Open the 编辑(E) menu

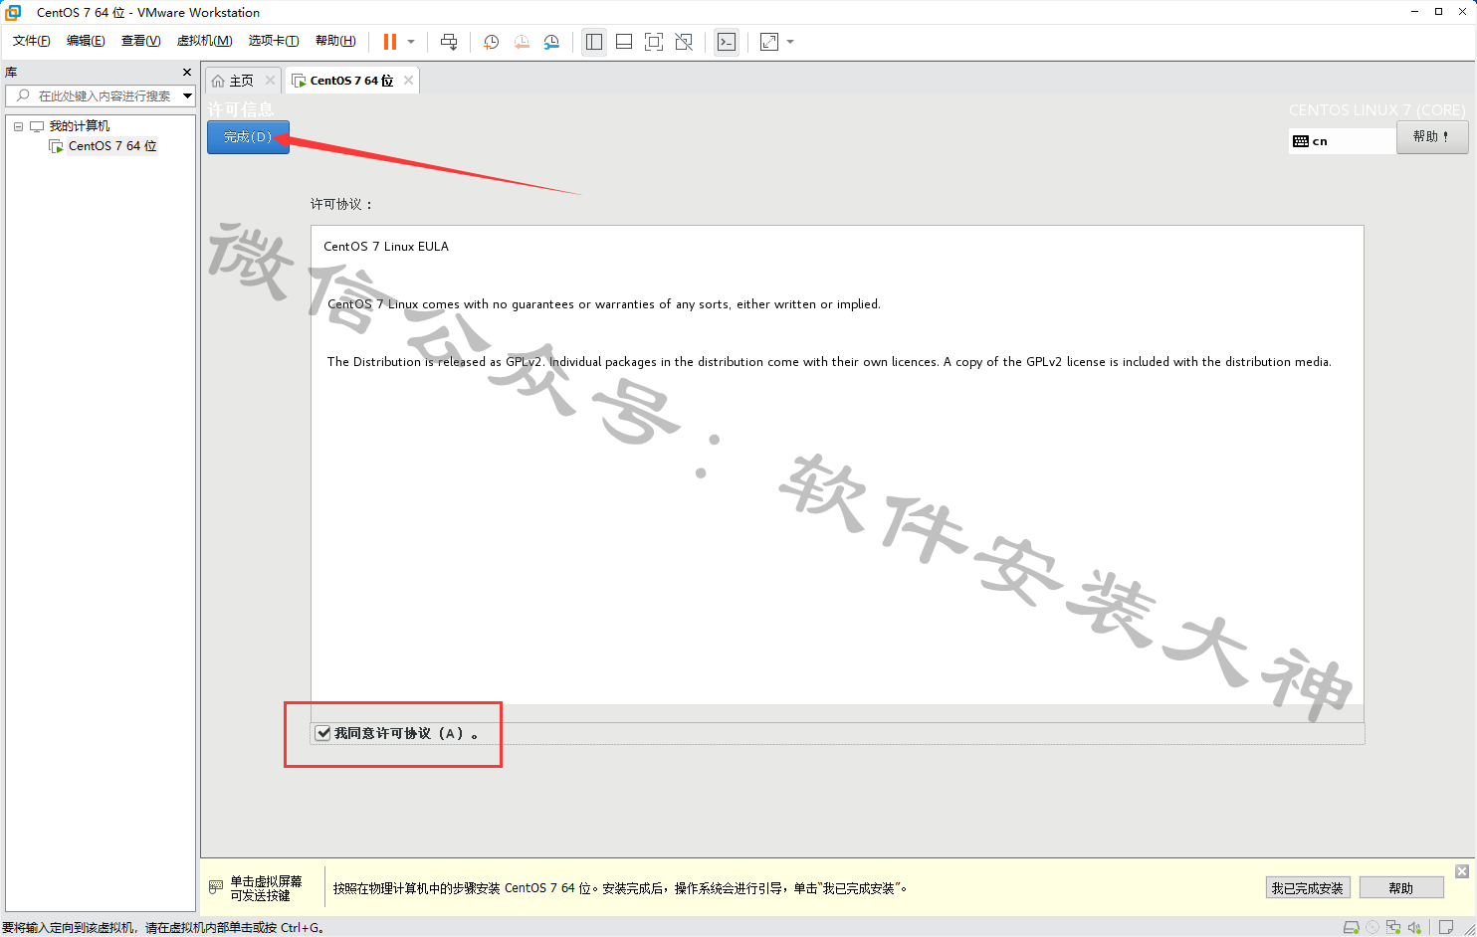click(86, 41)
